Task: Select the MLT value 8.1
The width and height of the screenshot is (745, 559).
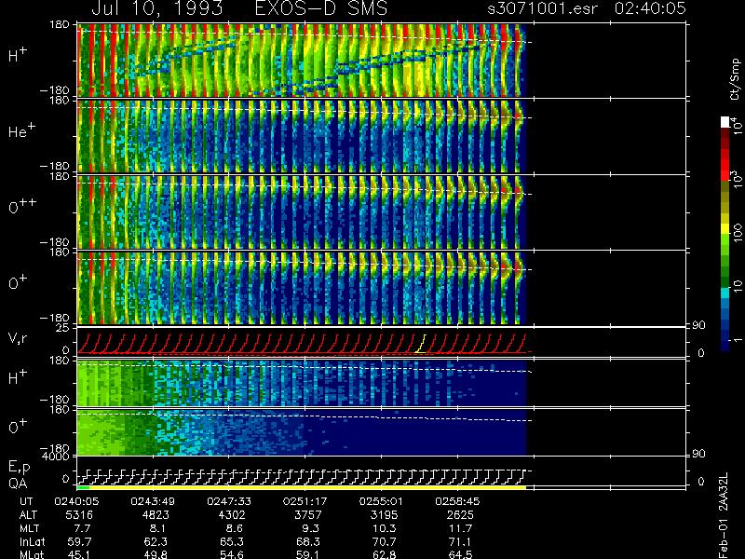Action: [x=156, y=528]
